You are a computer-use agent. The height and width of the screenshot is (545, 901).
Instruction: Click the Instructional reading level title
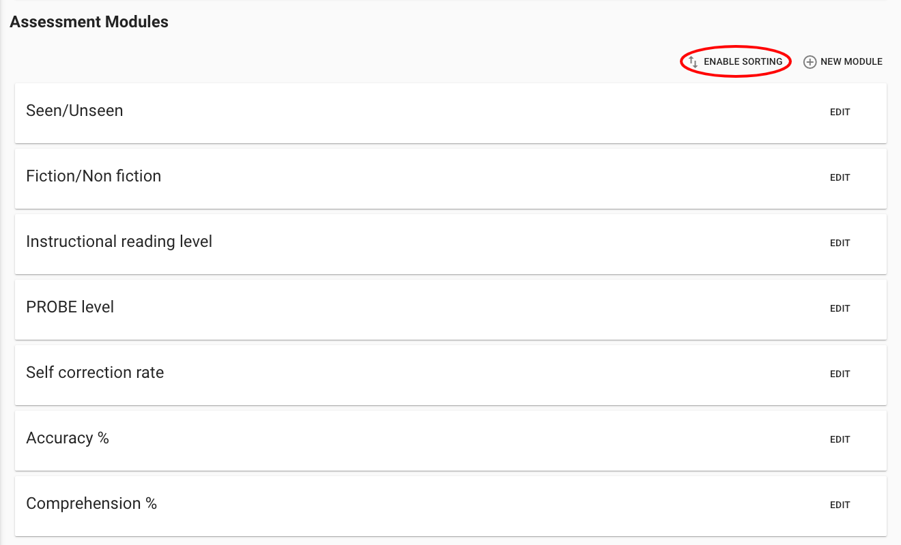119,241
